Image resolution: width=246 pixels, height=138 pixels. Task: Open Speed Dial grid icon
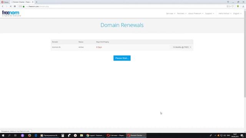tap(15, 7)
